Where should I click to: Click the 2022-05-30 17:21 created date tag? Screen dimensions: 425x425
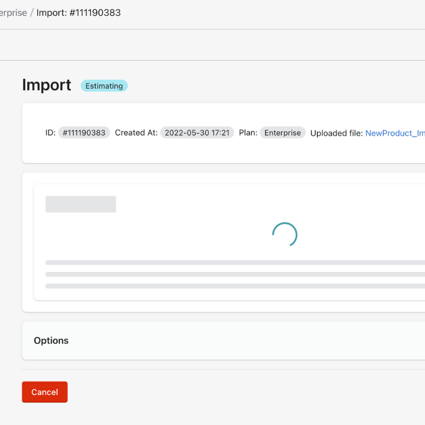pos(197,133)
